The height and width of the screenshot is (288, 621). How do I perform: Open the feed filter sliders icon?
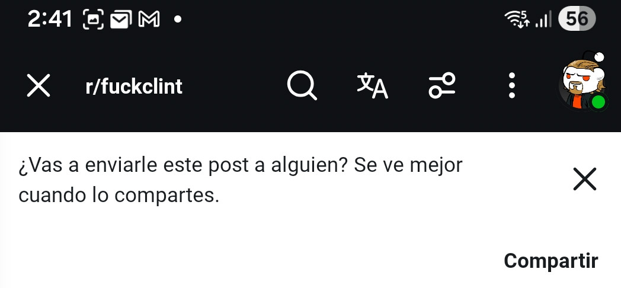tap(442, 85)
